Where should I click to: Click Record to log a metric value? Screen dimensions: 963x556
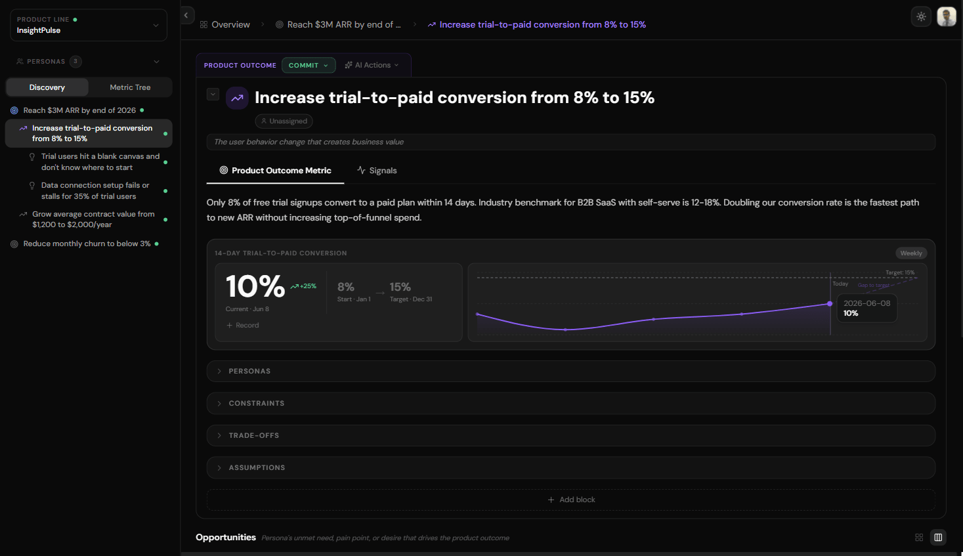tap(243, 326)
